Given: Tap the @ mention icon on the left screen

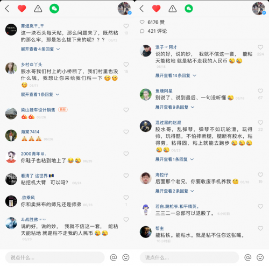Looking at the screenshot, I should (114, 257).
